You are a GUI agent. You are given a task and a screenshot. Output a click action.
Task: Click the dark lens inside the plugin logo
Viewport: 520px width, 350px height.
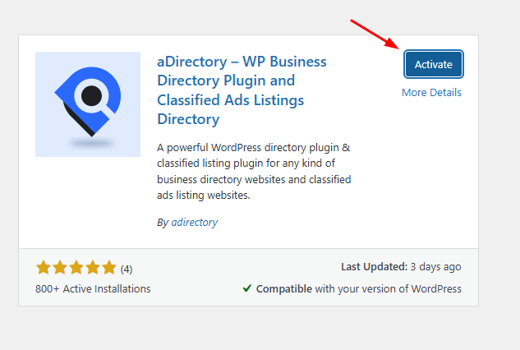[92, 94]
